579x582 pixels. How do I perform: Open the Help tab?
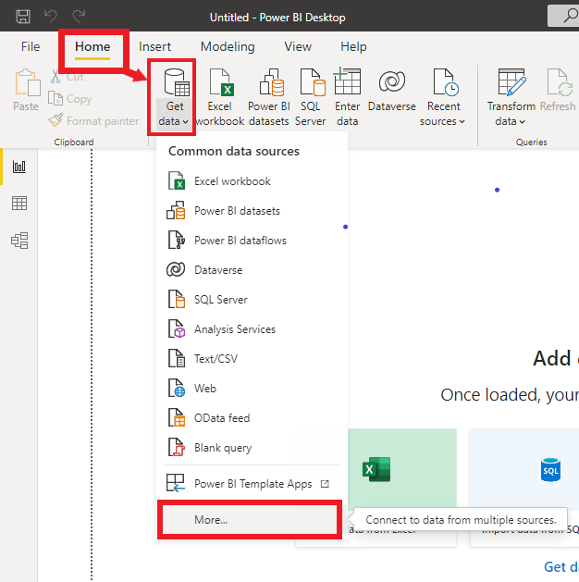pyautogui.click(x=353, y=47)
